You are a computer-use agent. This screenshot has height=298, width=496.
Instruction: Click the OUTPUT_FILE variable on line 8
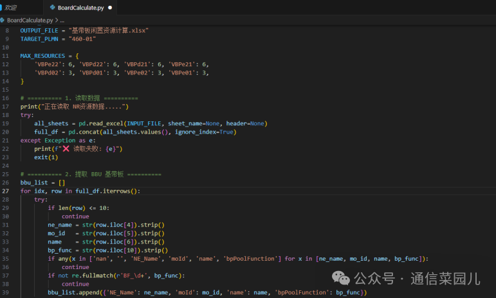(x=39, y=31)
